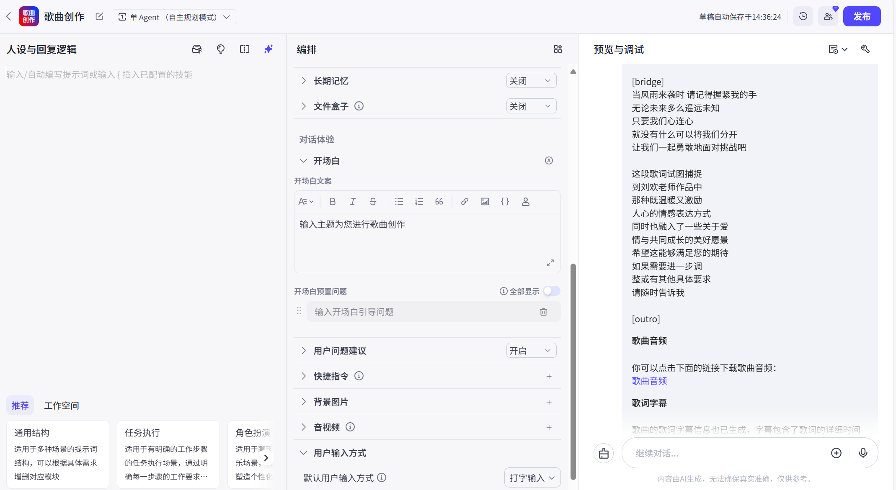Insert image in opening text editor

click(485, 202)
